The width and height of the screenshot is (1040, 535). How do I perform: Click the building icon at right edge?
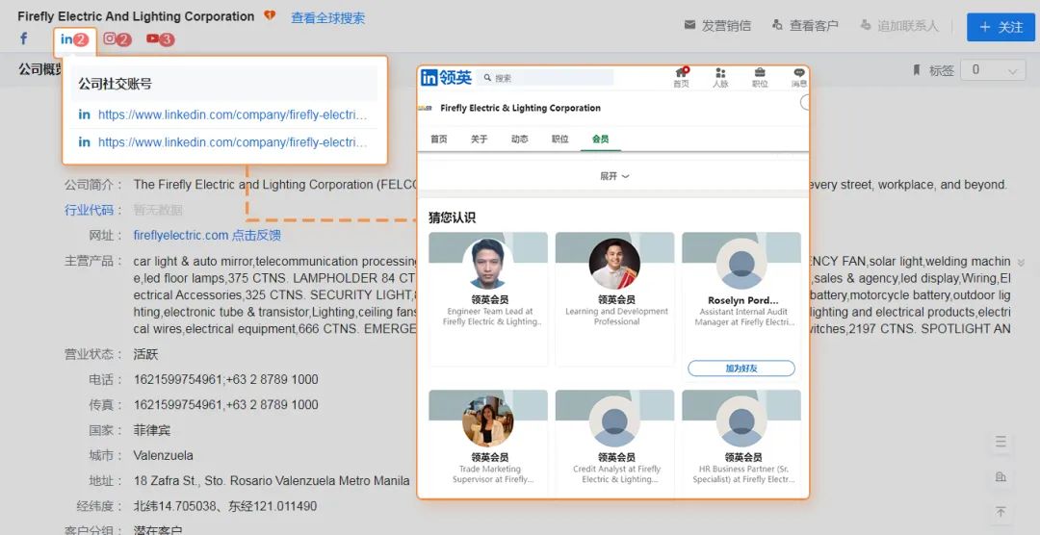1001,476
